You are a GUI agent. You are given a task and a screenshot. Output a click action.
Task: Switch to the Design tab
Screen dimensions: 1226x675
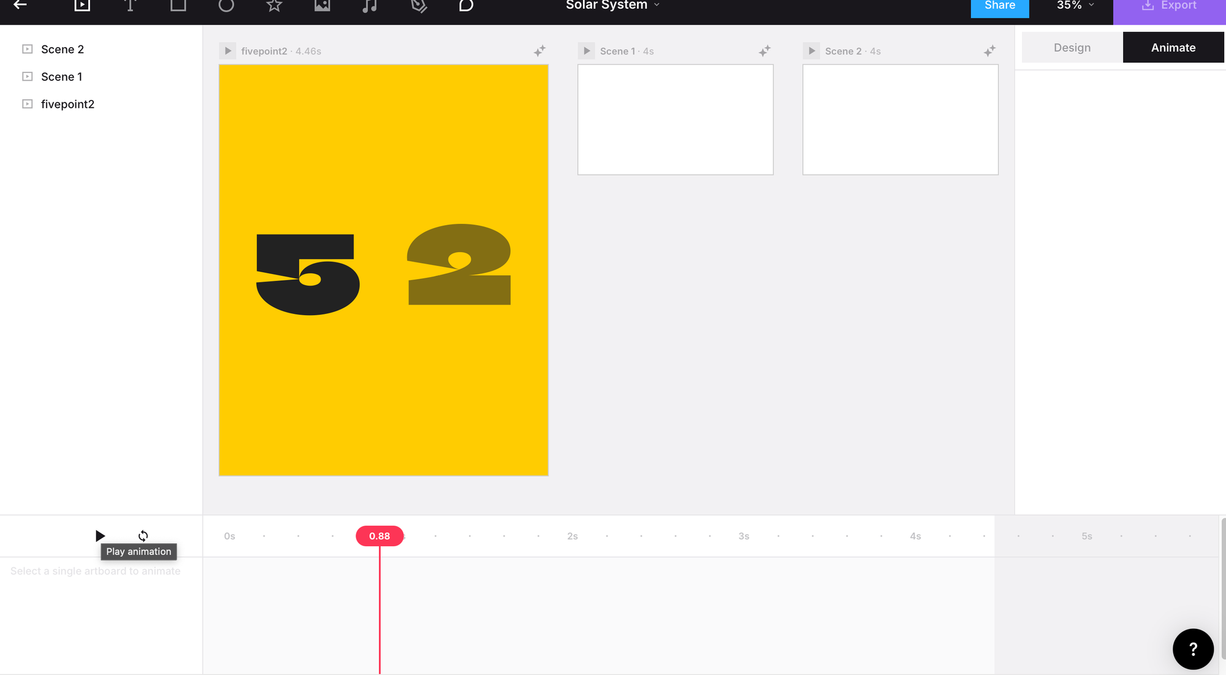pos(1072,48)
